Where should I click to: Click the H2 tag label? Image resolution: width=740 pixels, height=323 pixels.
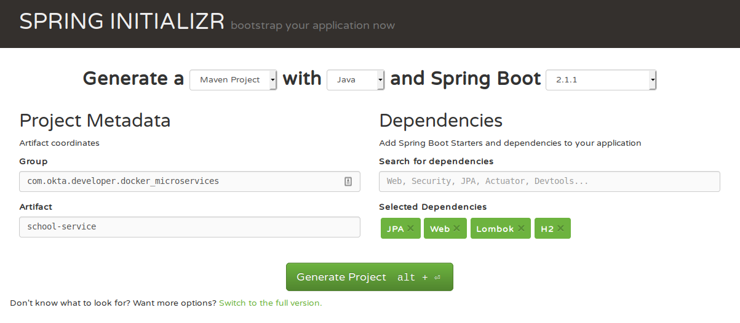click(x=547, y=229)
